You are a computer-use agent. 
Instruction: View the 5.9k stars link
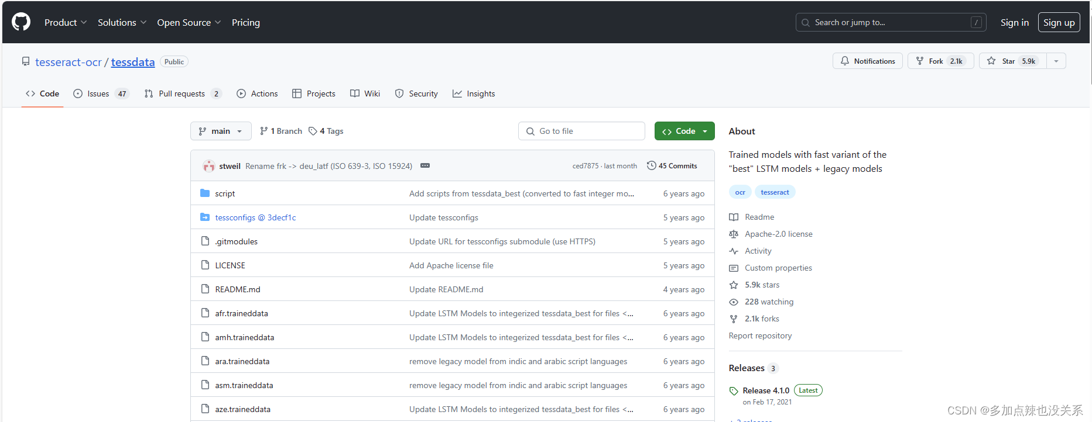pos(754,285)
